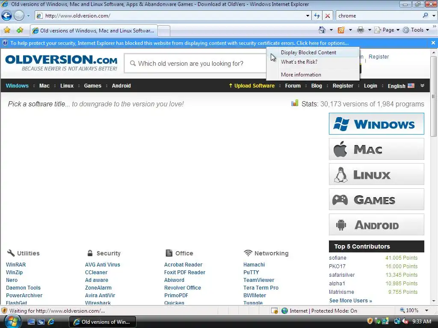Open the TeamViewer link
The width and height of the screenshot is (438, 328).
pyautogui.click(x=259, y=280)
